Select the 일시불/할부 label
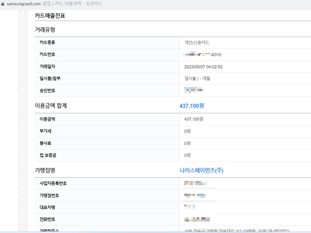Viewport: 311px width, 233px height. pyautogui.click(x=50, y=79)
